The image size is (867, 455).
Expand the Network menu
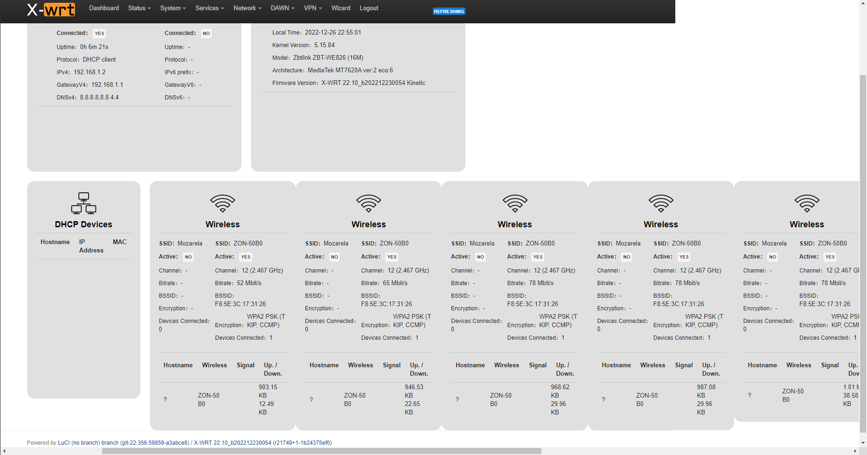point(247,8)
